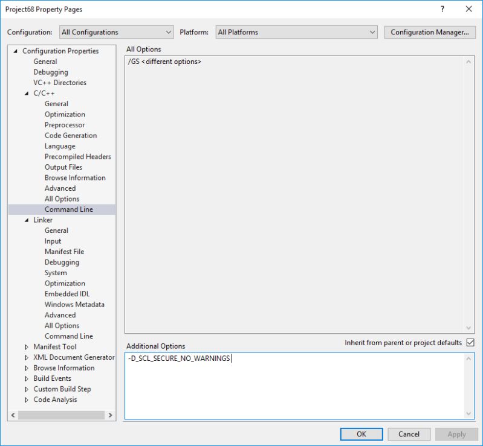Expand the Code Analysis node

[27, 400]
